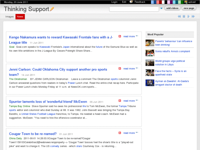Open the dropdown arrow next to search box
Image resolution: width=200 pixels, height=150 pixels.
click(161, 8)
